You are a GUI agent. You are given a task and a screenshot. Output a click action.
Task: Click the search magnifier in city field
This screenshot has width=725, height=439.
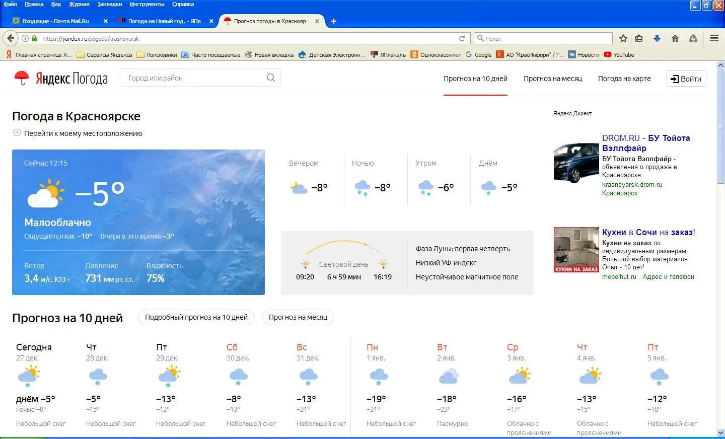point(271,78)
